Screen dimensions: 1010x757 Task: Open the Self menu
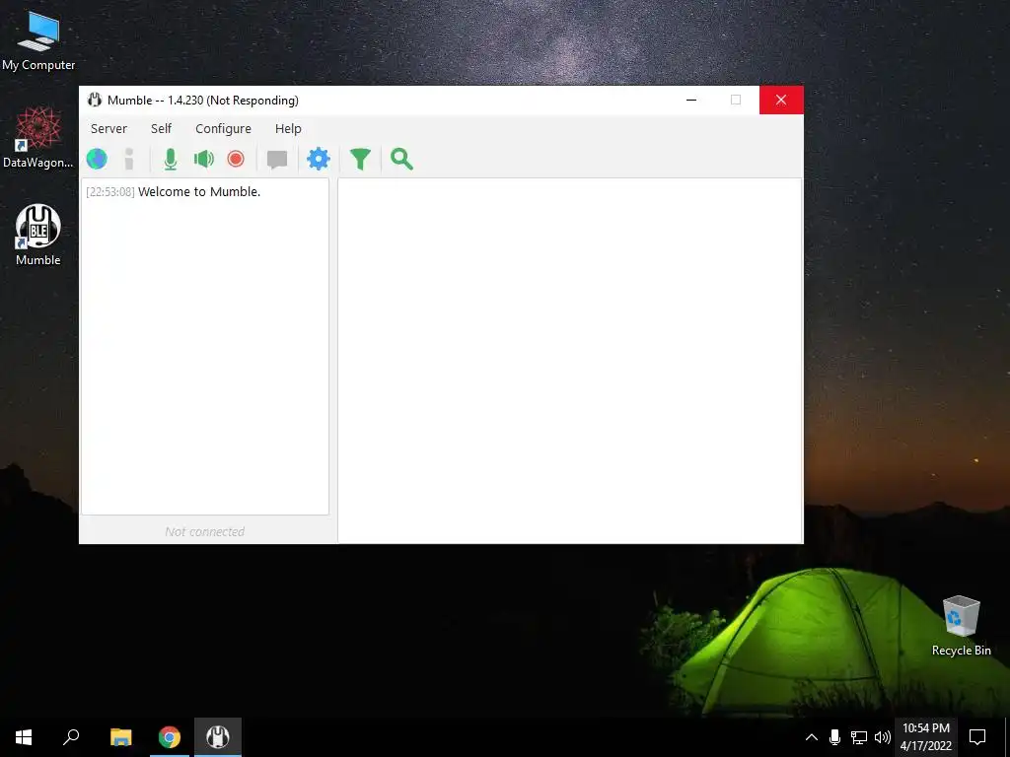[161, 129]
